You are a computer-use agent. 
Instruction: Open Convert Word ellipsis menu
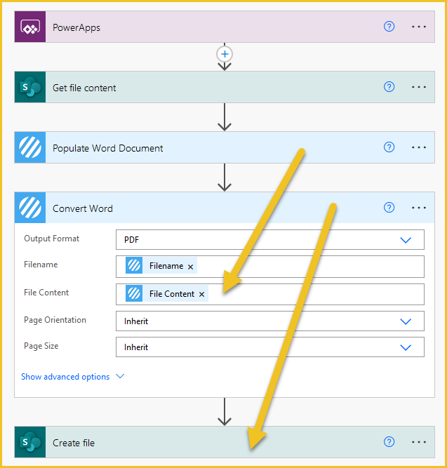coord(419,208)
